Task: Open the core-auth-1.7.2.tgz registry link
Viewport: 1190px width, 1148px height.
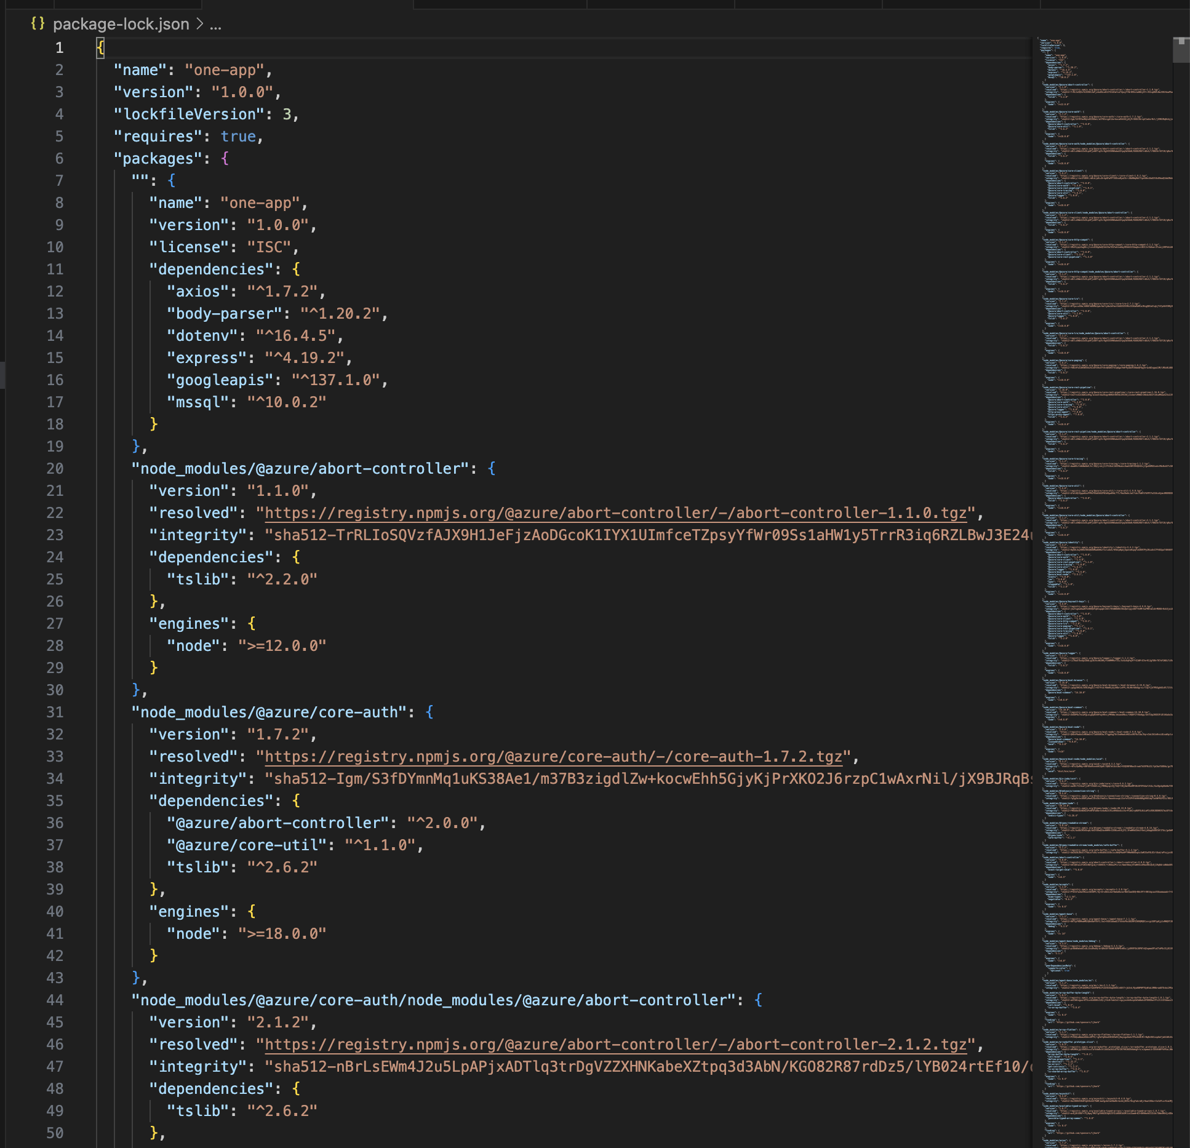Action: (554, 756)
